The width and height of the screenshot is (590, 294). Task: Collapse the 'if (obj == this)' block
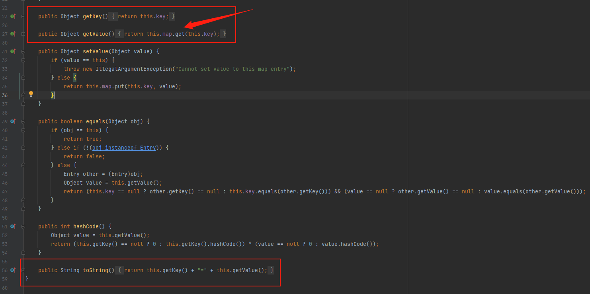click(23, 130)
